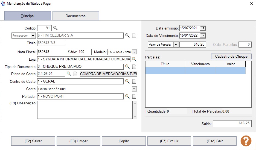Search Portador with the magnifier icon
Viewport: 256px width, 150px height.
[x=127, y=96]
